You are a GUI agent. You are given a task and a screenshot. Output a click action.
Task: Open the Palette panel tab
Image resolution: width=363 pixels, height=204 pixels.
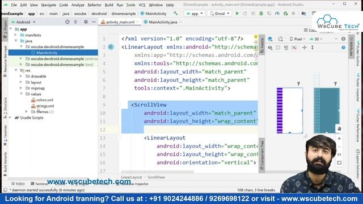262,45
